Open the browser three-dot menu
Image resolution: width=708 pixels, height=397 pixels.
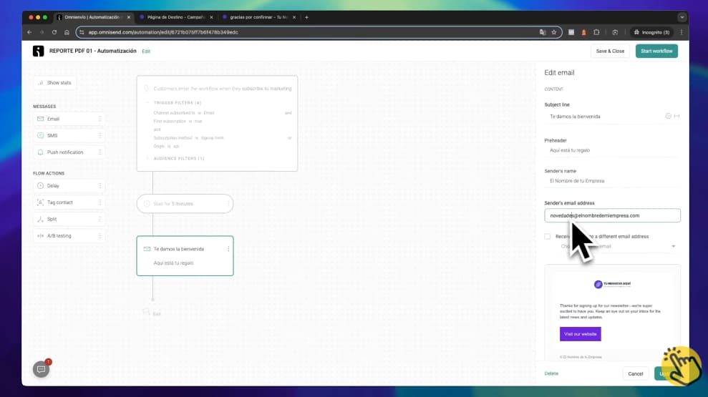[682, 32]
